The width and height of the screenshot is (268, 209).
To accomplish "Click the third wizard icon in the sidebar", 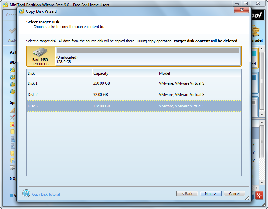I will [12, 85].
